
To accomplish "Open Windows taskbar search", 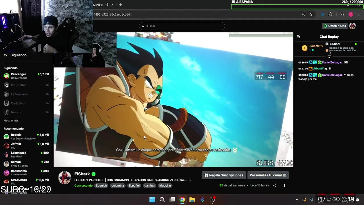I will (162, 200).
